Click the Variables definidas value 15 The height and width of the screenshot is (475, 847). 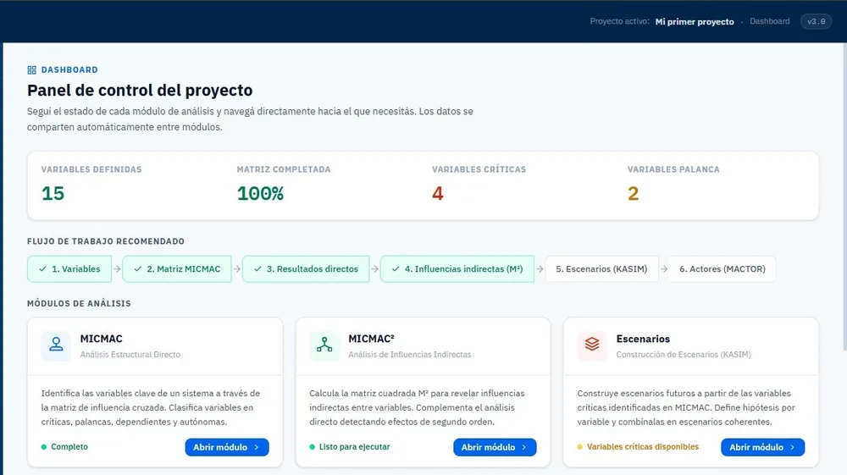coord(53,193)
